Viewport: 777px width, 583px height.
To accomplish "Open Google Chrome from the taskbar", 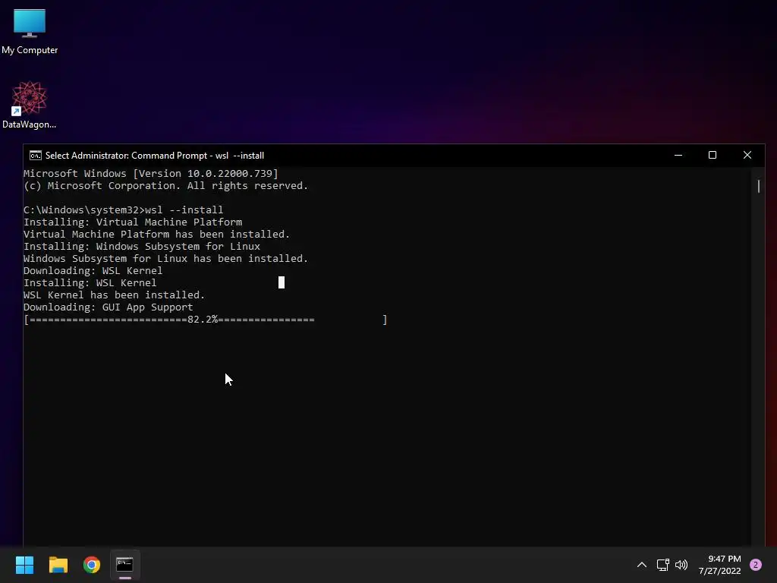I will [92, 565].
